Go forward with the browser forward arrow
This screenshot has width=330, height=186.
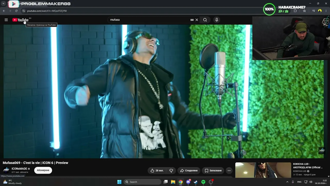point(10,11)
